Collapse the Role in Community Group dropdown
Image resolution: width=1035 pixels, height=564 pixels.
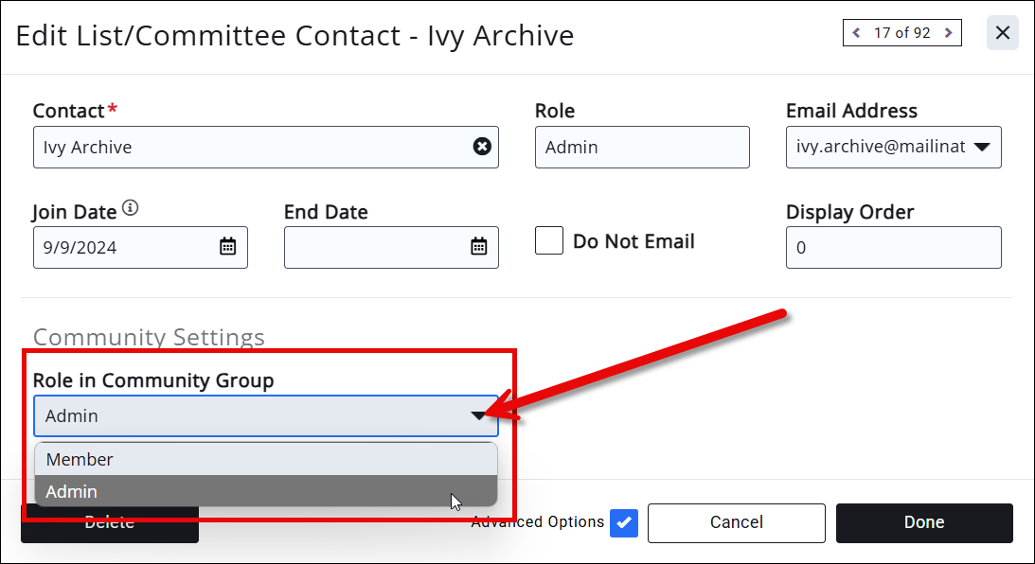pyautogui.click(x=478, y=415)
